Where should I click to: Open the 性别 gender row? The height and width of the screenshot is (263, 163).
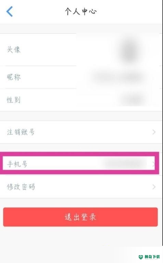point(81,100)
